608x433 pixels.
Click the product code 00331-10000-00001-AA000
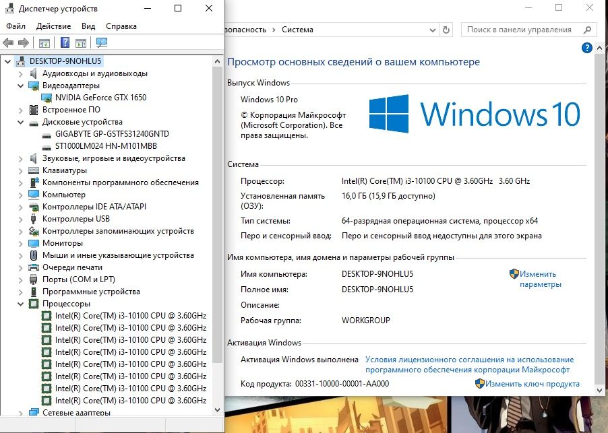pos(342,384)
